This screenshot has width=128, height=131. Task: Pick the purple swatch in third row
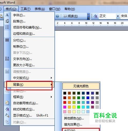click(93, 102)
